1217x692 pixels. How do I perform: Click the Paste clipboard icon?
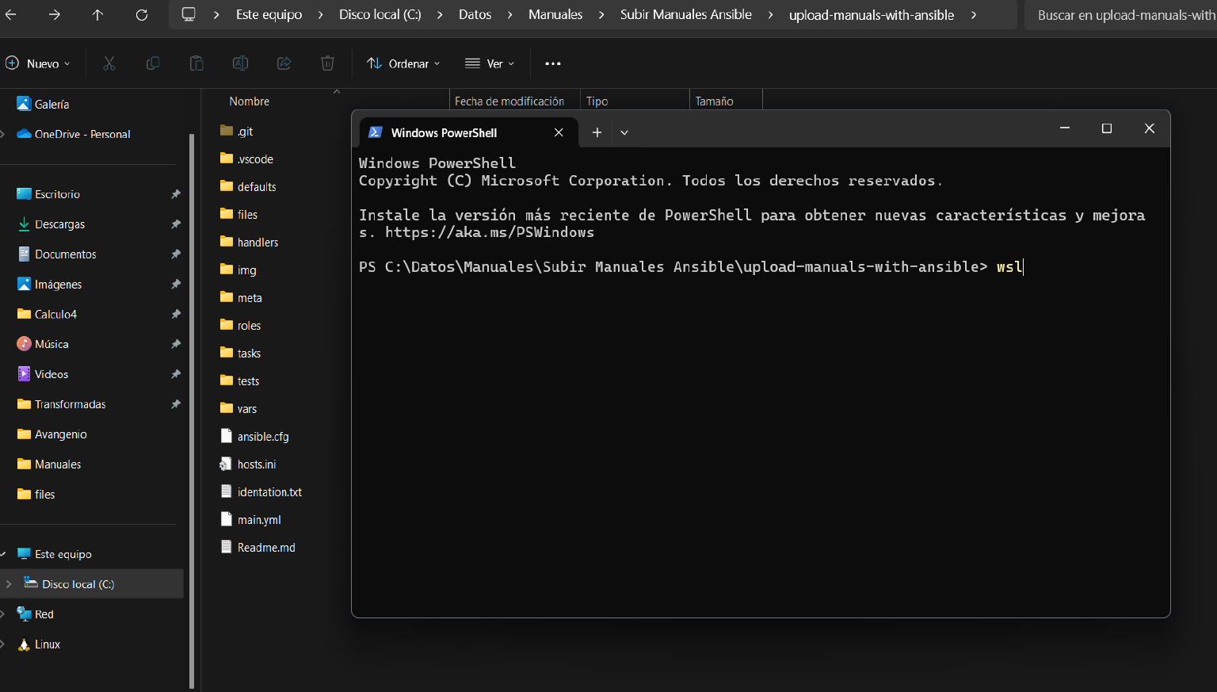(196, 63)
